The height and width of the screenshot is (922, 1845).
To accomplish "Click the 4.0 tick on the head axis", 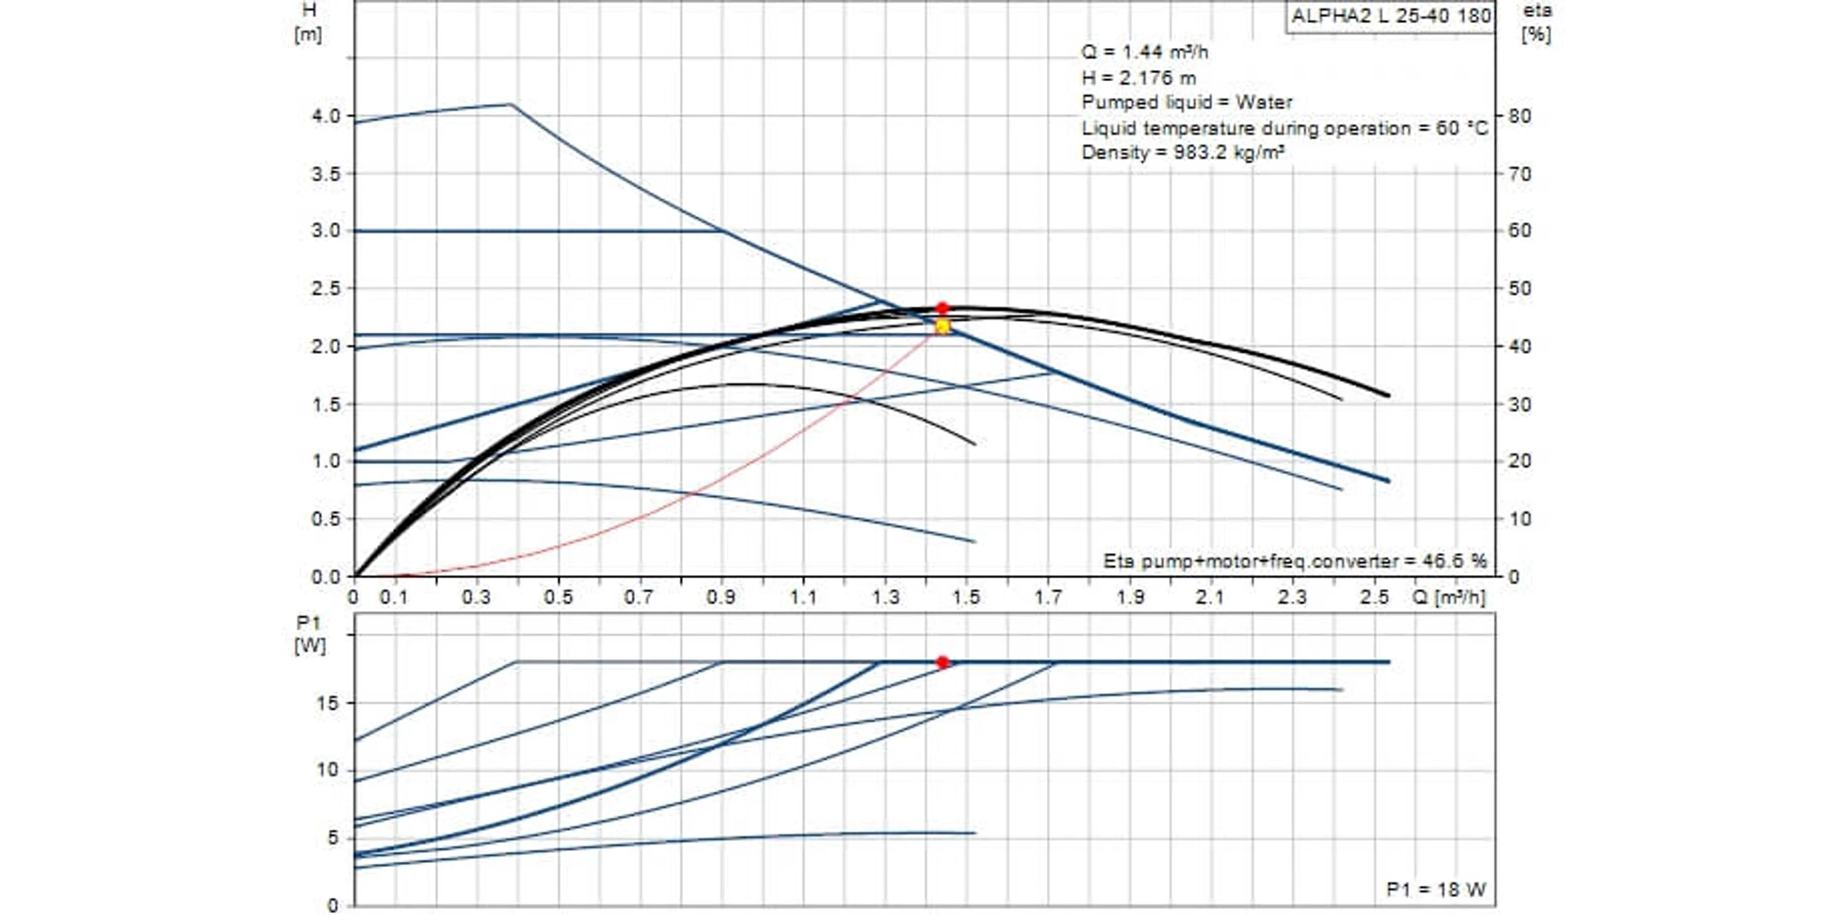I will tap(326, 116).
